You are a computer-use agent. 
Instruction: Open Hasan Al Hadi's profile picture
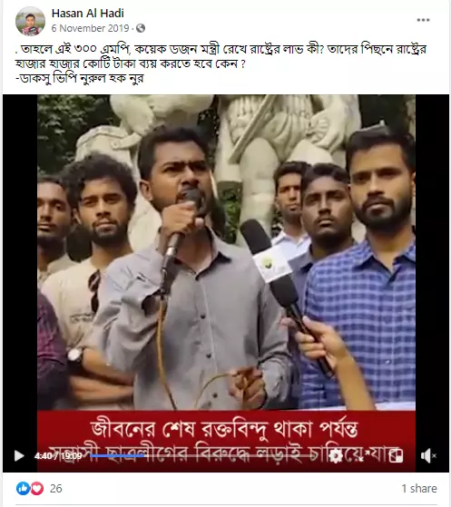click(31, 21)
